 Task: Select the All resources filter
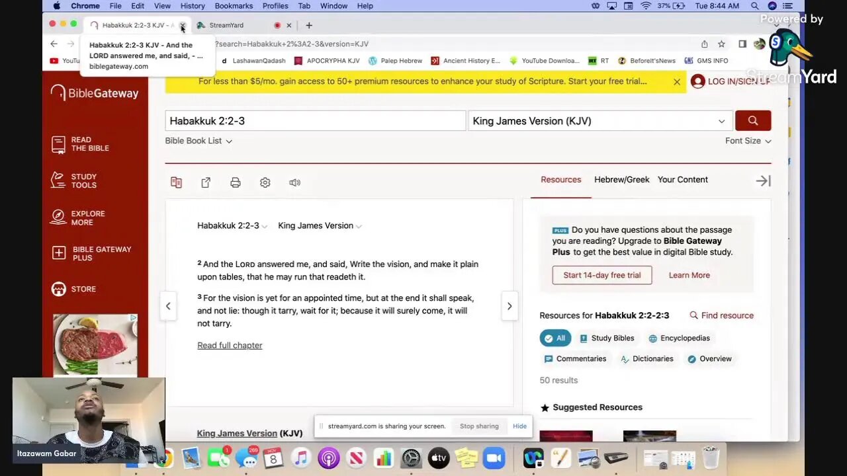[555, 338]
